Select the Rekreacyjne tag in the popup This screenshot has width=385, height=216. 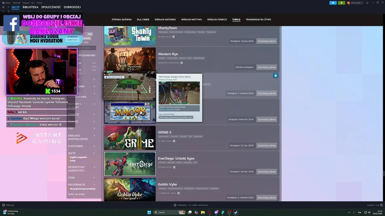[x=164, y=117]
